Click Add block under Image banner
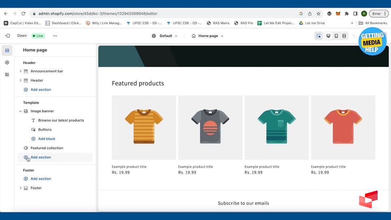The image size is (391, 220). (x=46, y=139)
